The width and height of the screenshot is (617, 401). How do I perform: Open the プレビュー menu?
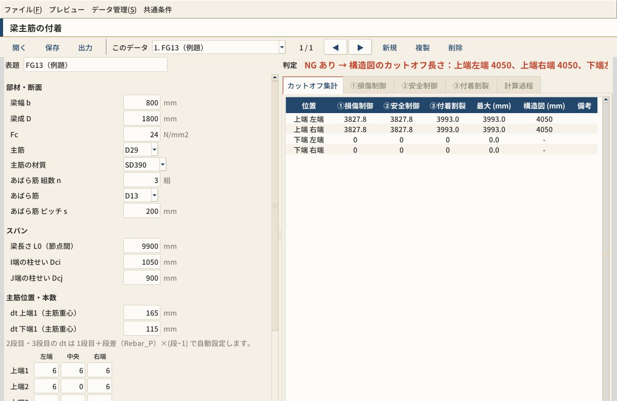point(67,9)
